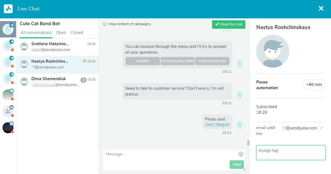
Task: Open the dark-avatar Messenger chat in sidebar
Action: [8, 127]
